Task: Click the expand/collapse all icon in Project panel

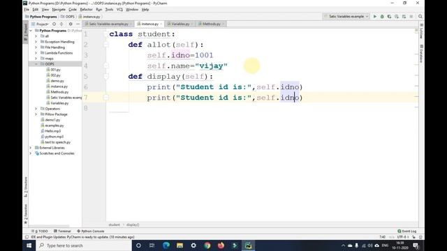Action: click(x=61, y=24)
